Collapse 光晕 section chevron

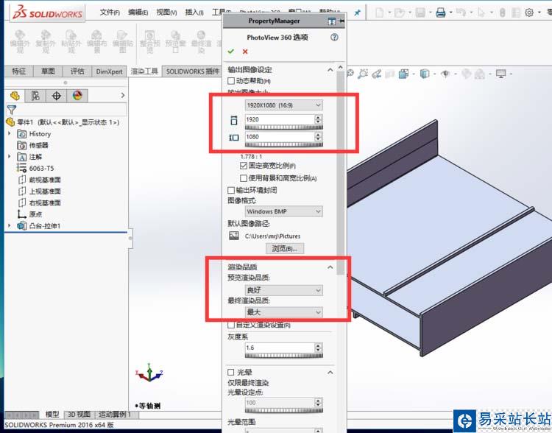330,373
